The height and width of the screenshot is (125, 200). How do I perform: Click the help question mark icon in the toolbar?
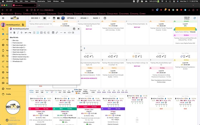(105, 18)
